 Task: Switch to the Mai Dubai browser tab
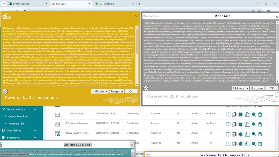(71, 4)
